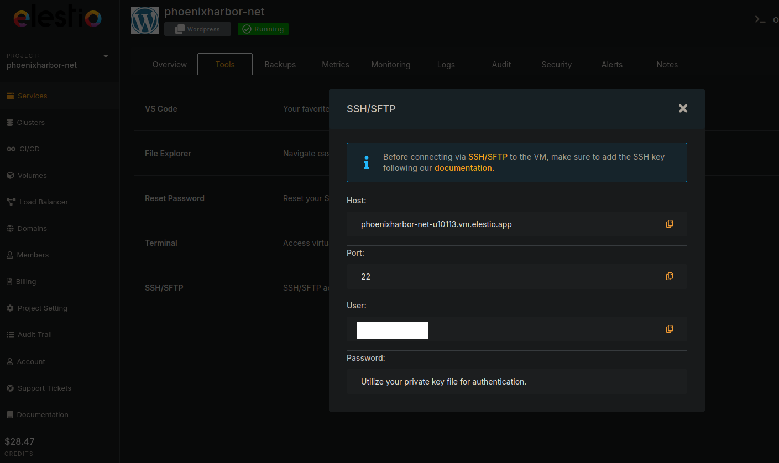Open the Metrics tab
The image size is (779, 463).
336,64
